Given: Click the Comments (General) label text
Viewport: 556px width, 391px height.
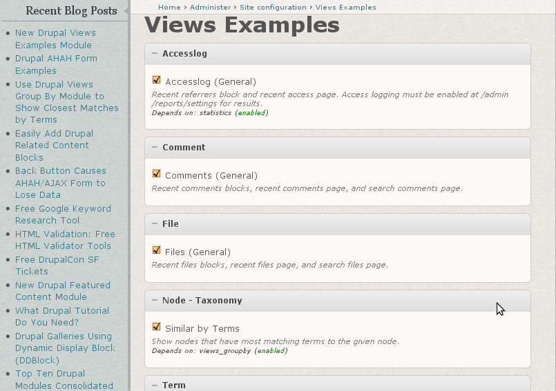Looking at the screenshot, I should click(x=211, y=176).
